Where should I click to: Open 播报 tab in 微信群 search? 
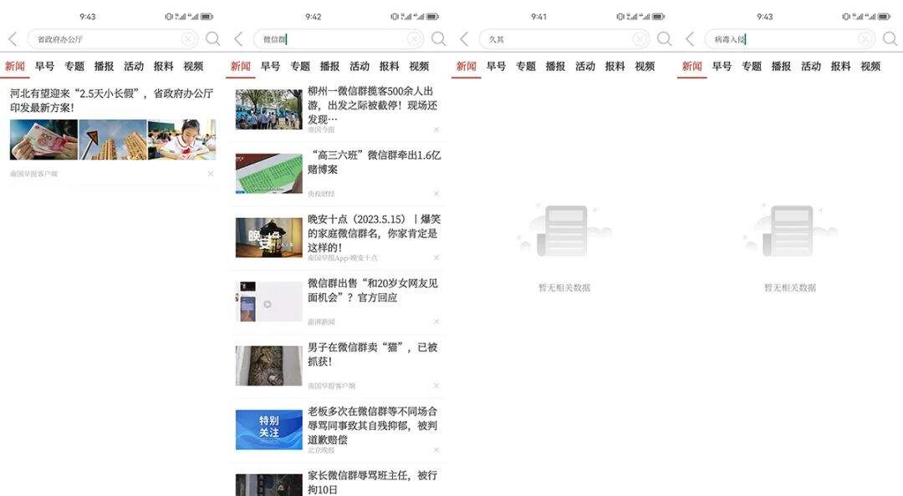(330, 66)
